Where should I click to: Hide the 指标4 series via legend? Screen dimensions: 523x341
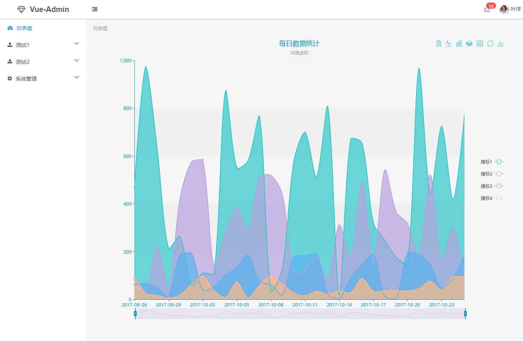[x=492, y=198]
